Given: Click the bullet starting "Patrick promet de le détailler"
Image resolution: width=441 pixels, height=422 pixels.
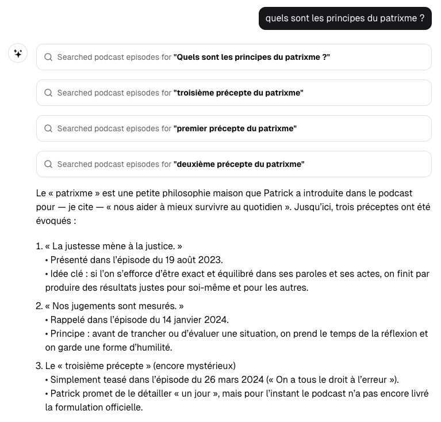Looking at the screenshot, I should coord(236,400).
